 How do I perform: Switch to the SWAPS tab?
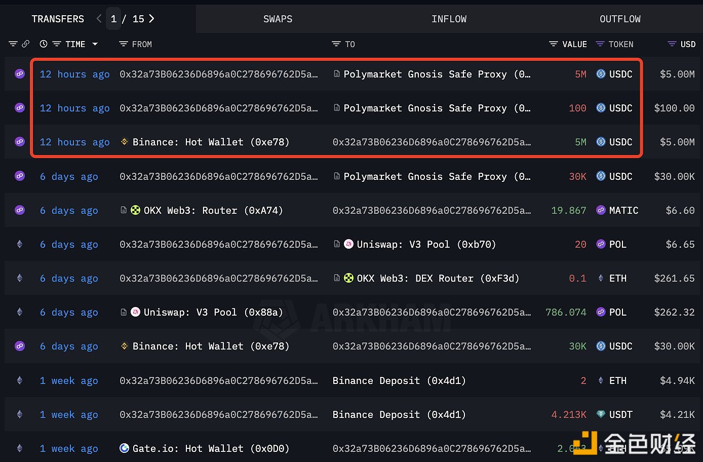point(278,19)
